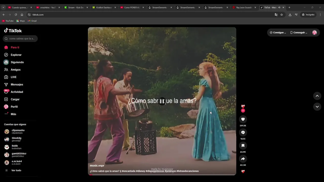Click the Incógnito indicator
Image resolution: width=324 pixels, height=182 pixels.
click(x=308, y=15)
